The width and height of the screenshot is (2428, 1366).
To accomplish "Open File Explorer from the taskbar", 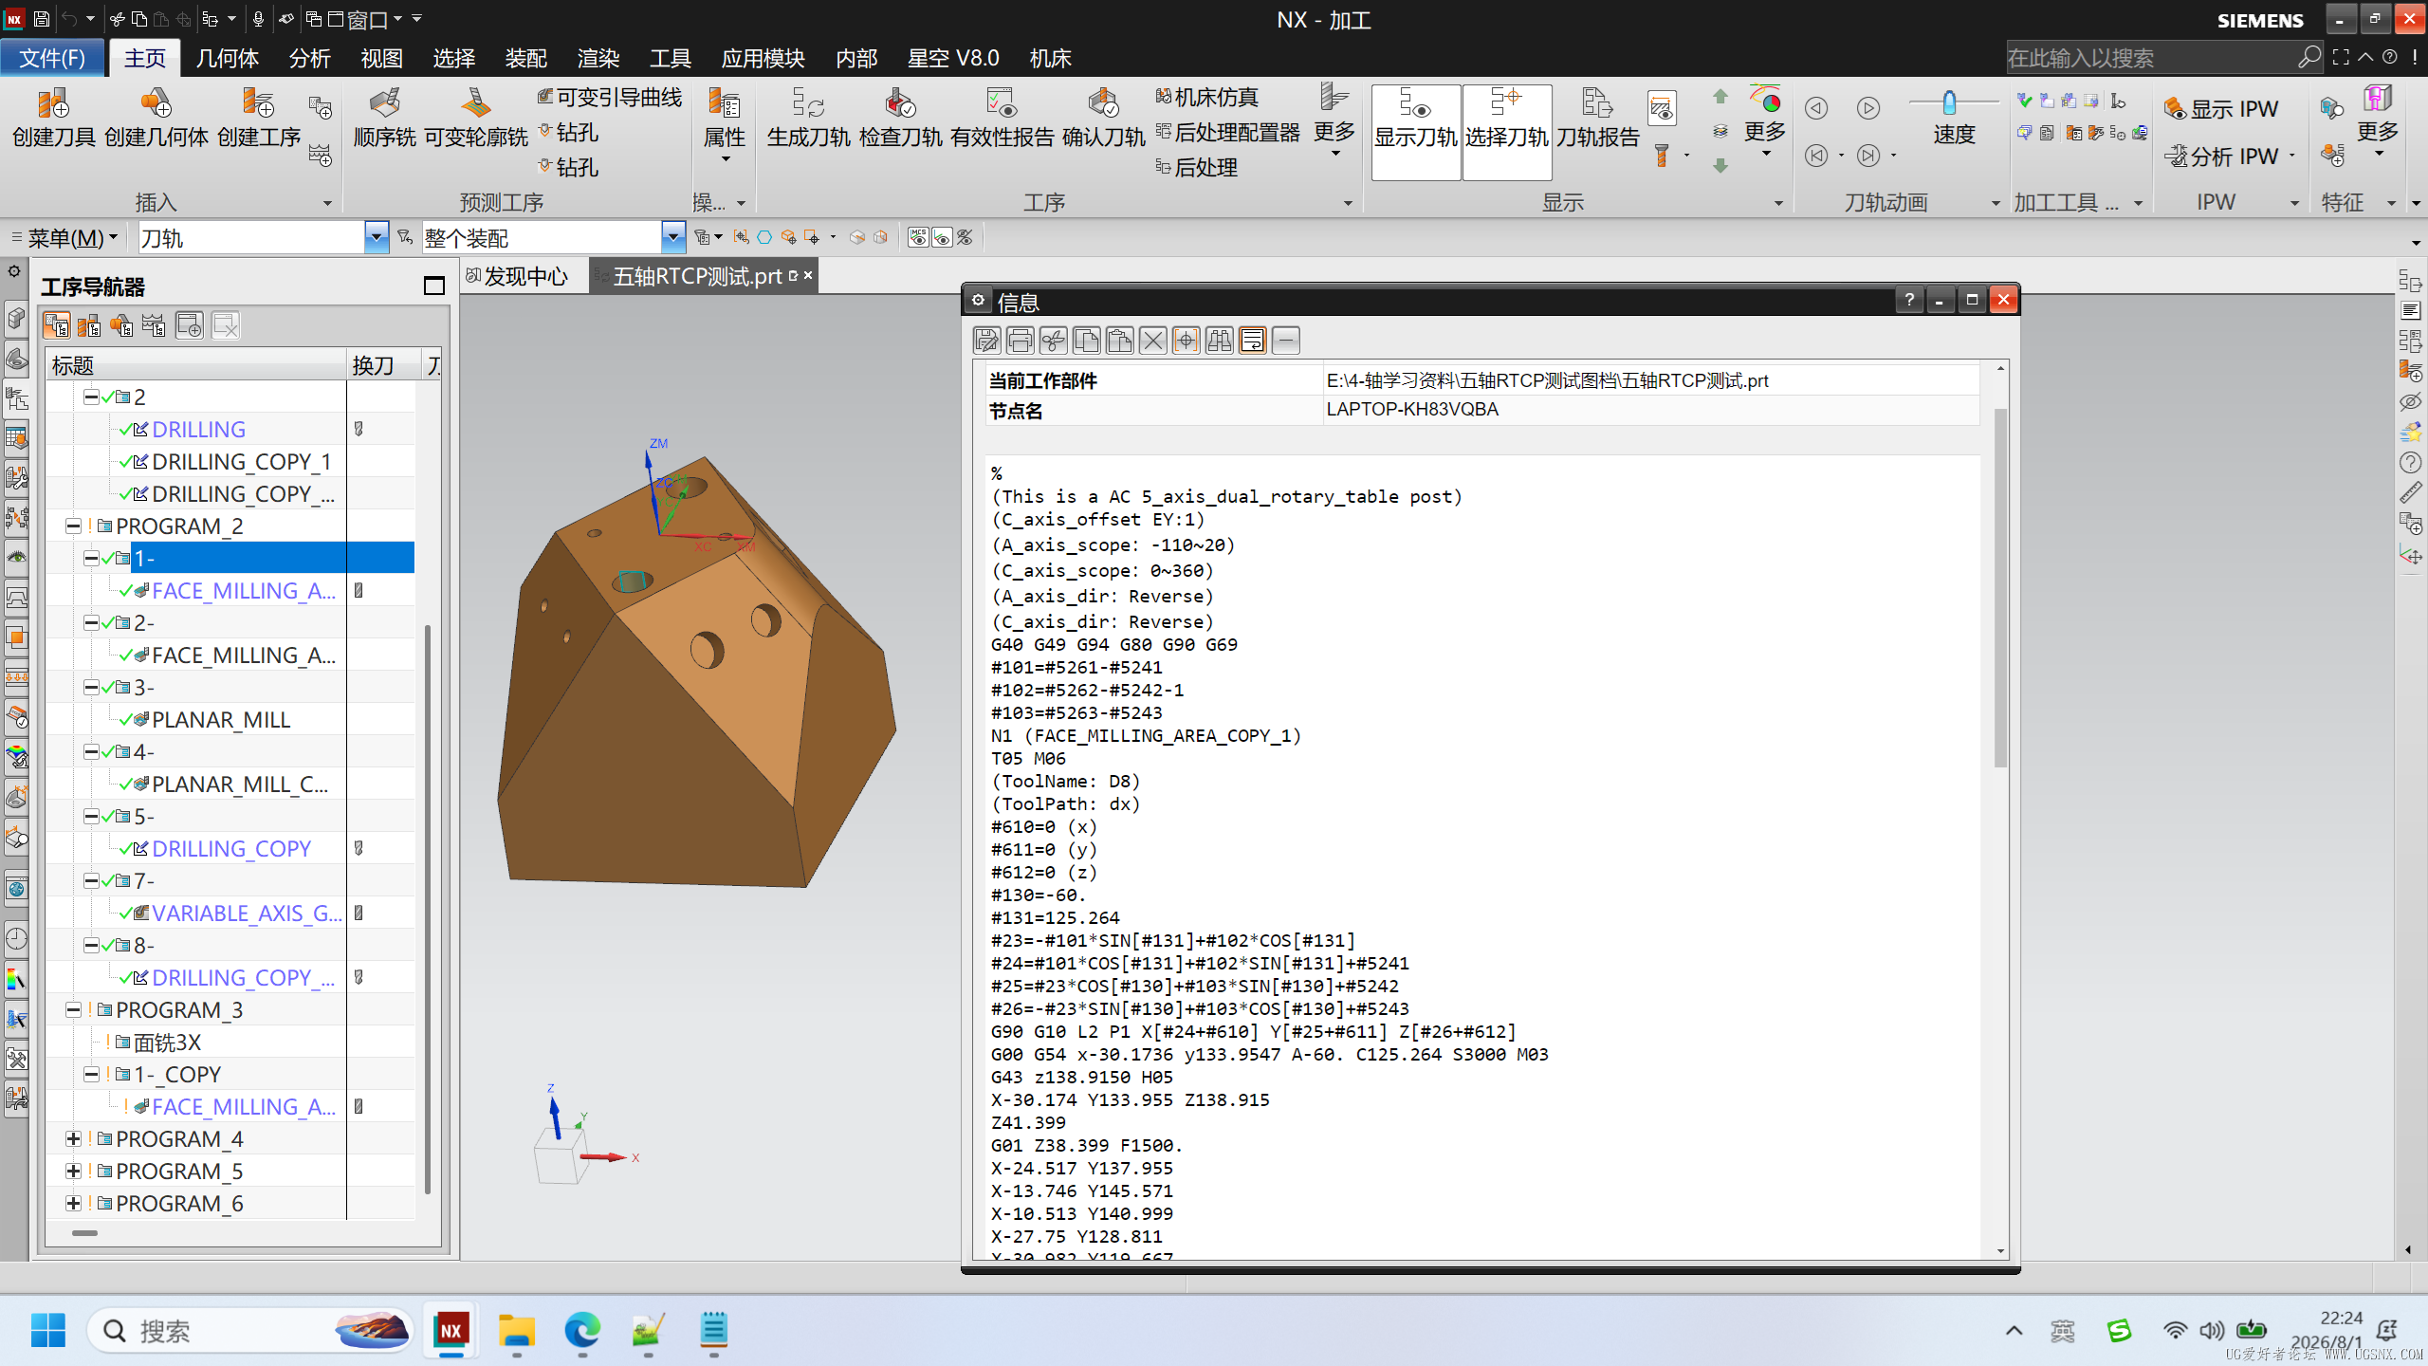I will pyautogui.click(x=517, y=1331).
